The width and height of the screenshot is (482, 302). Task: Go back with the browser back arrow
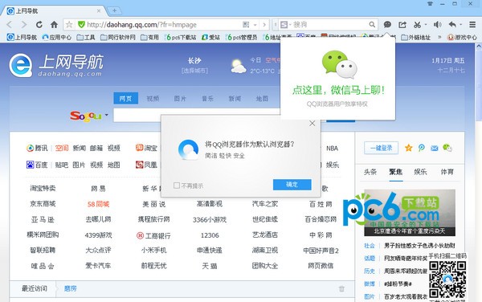pos(9,25)
